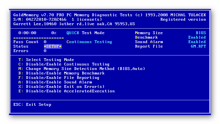Click the 'Registered version' text

(x=183, y=19)
